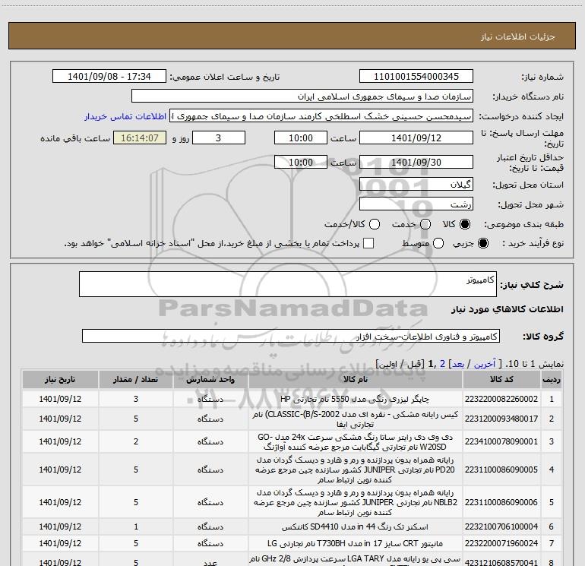Viewport: 585px width, 566px height.
Task: Click the شماره نیاز field 1101001554000345
Action: pos(416,77)
